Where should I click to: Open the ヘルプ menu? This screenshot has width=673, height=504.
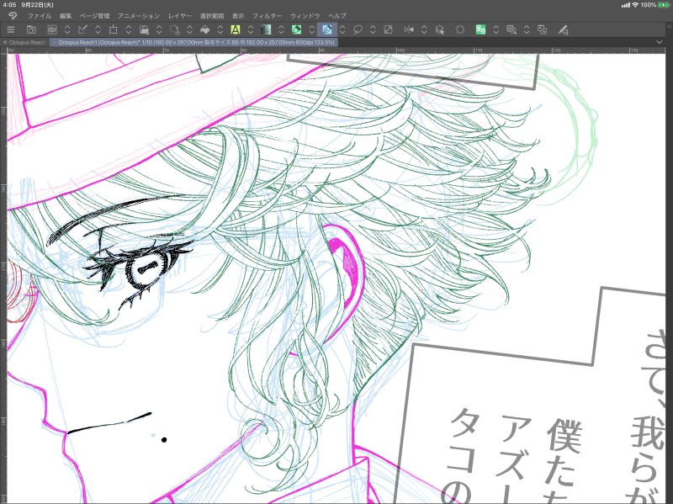[337, 16]
